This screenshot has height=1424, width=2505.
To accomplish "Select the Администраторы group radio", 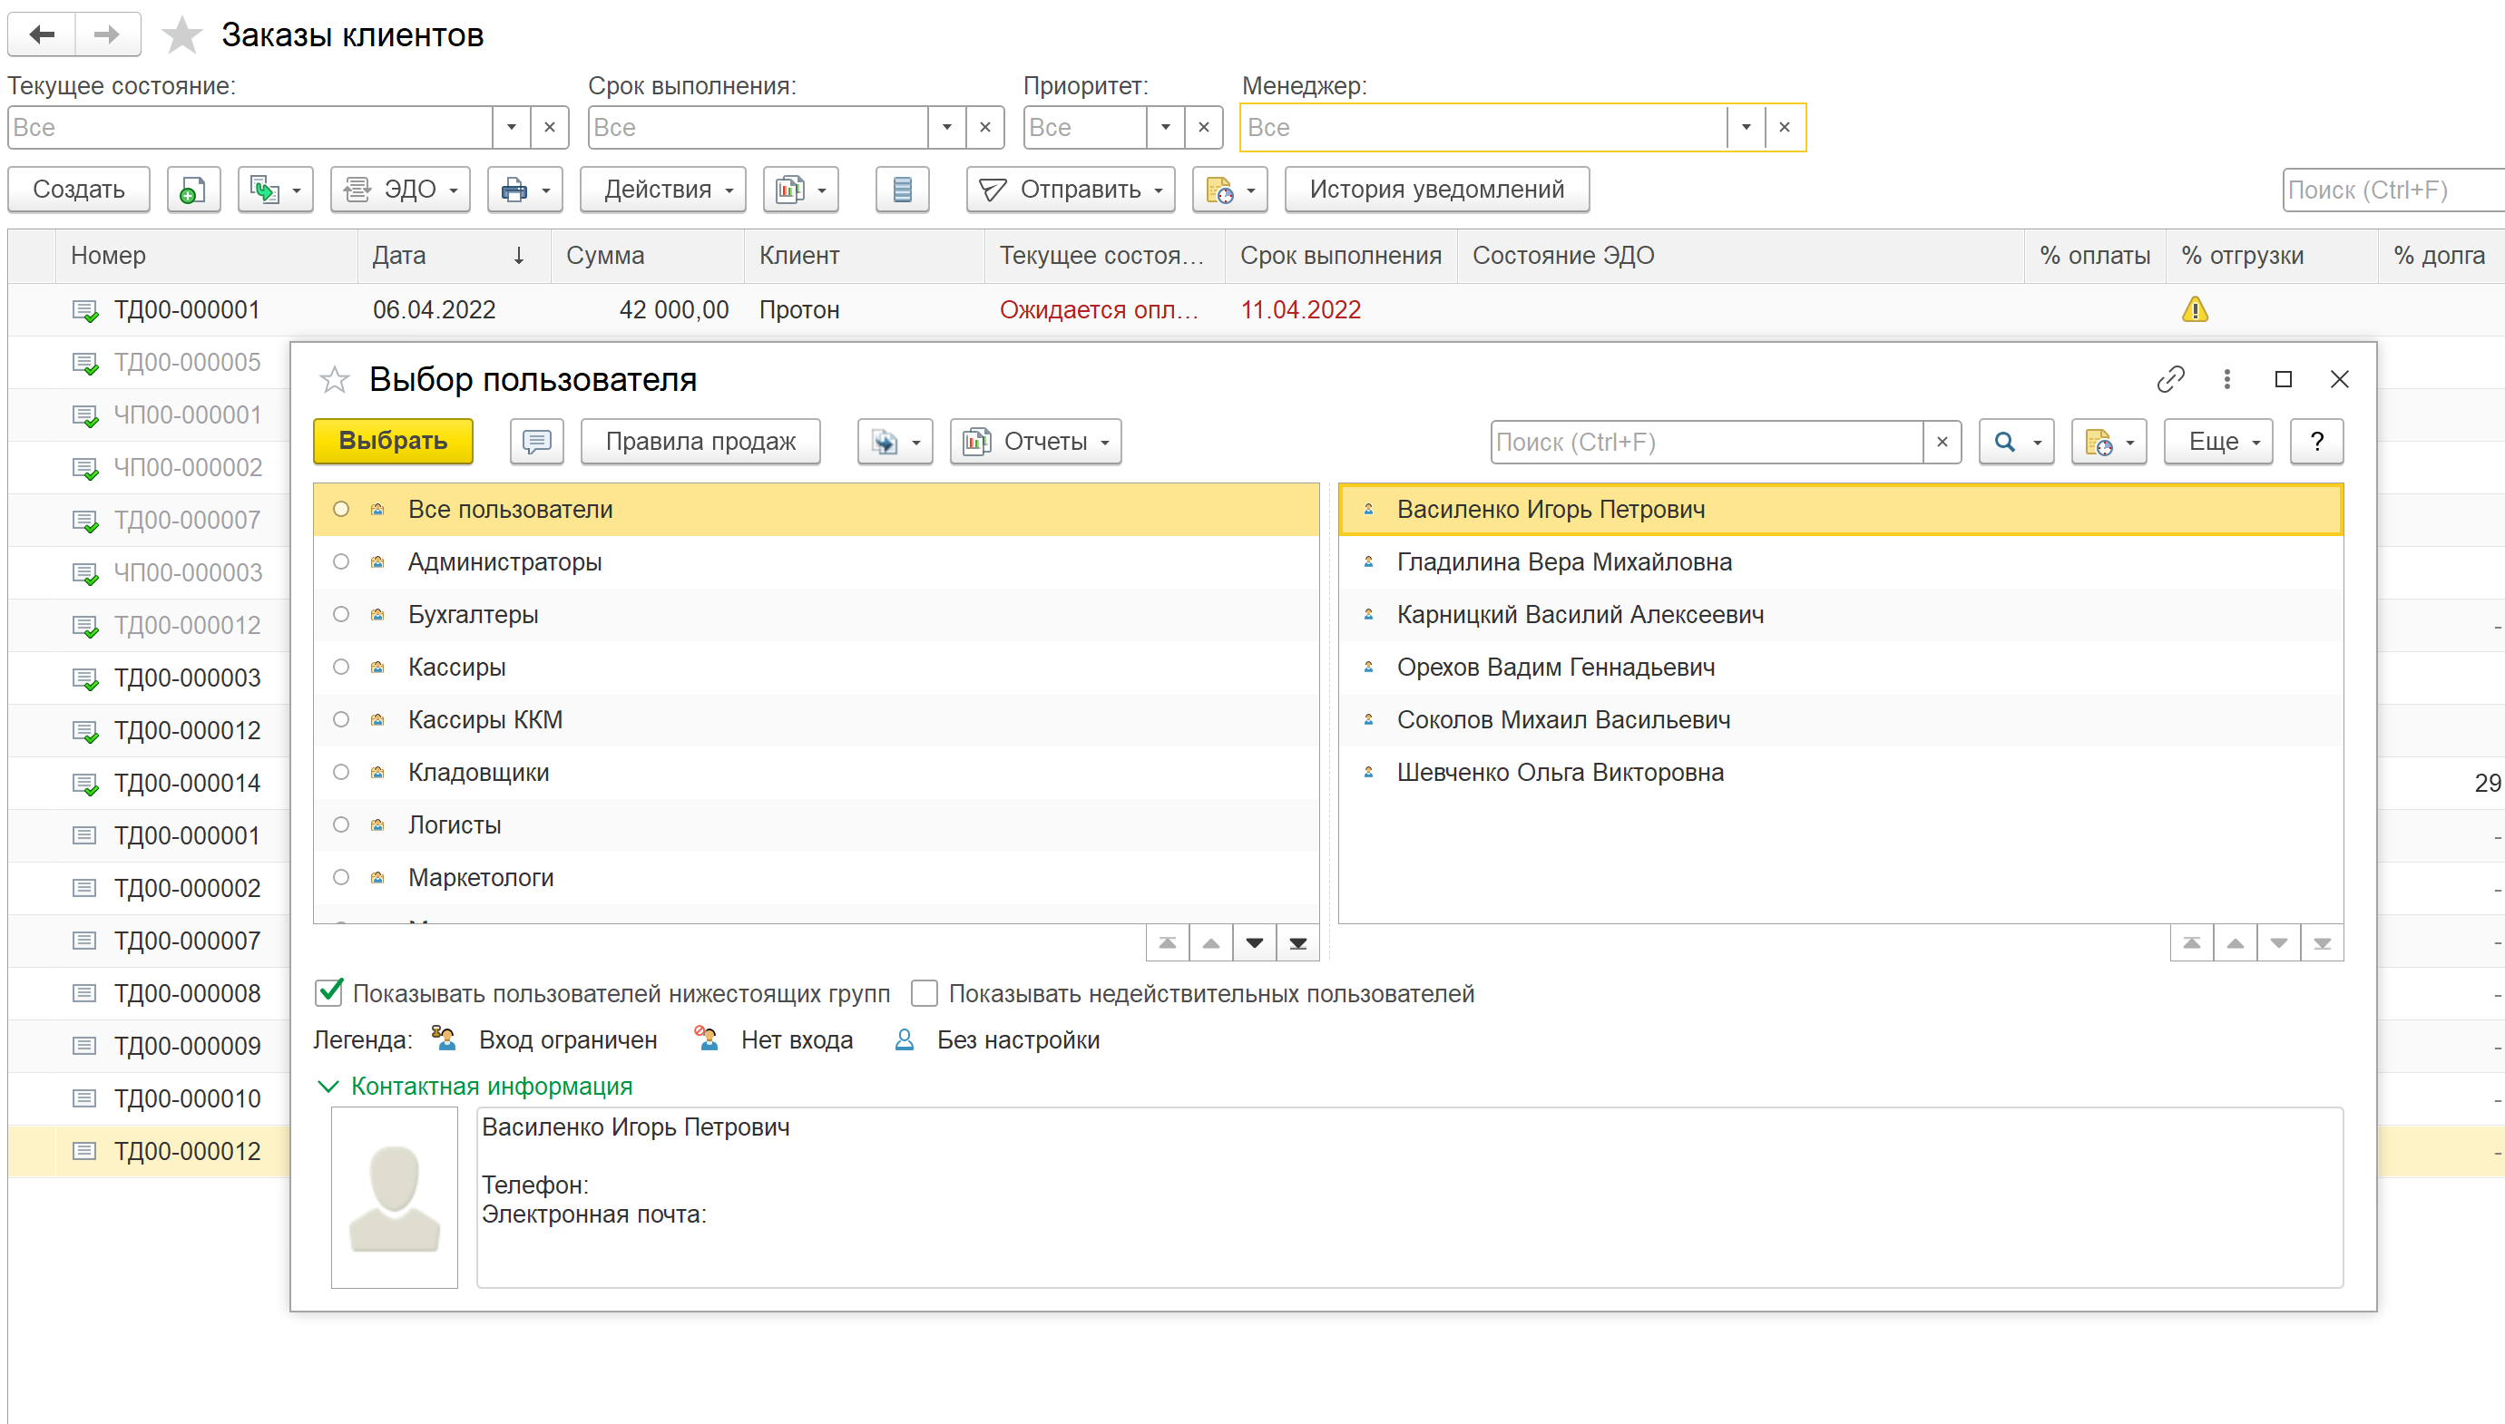I will pyautogui.click(x=340, y=561).
